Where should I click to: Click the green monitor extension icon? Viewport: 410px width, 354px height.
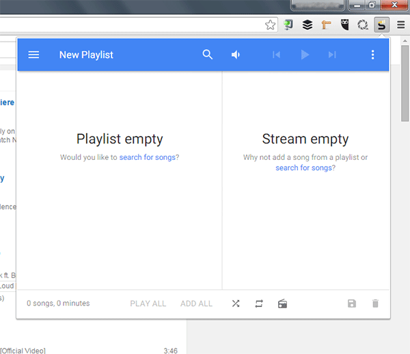tap(288, 25)
